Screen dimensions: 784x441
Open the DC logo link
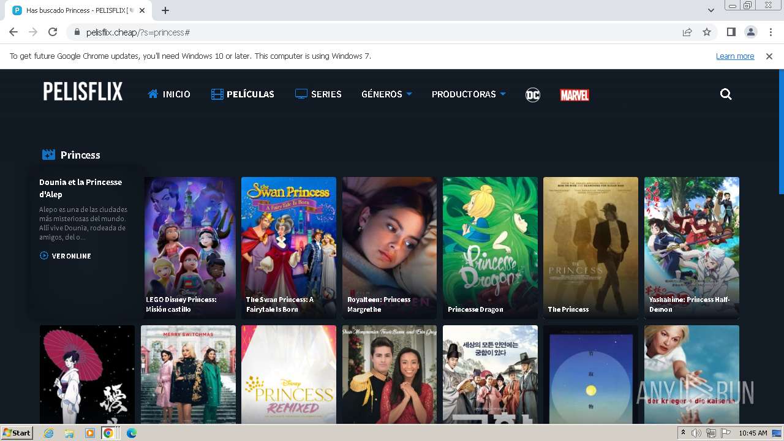pyautogui.click(x=533, y=95)
